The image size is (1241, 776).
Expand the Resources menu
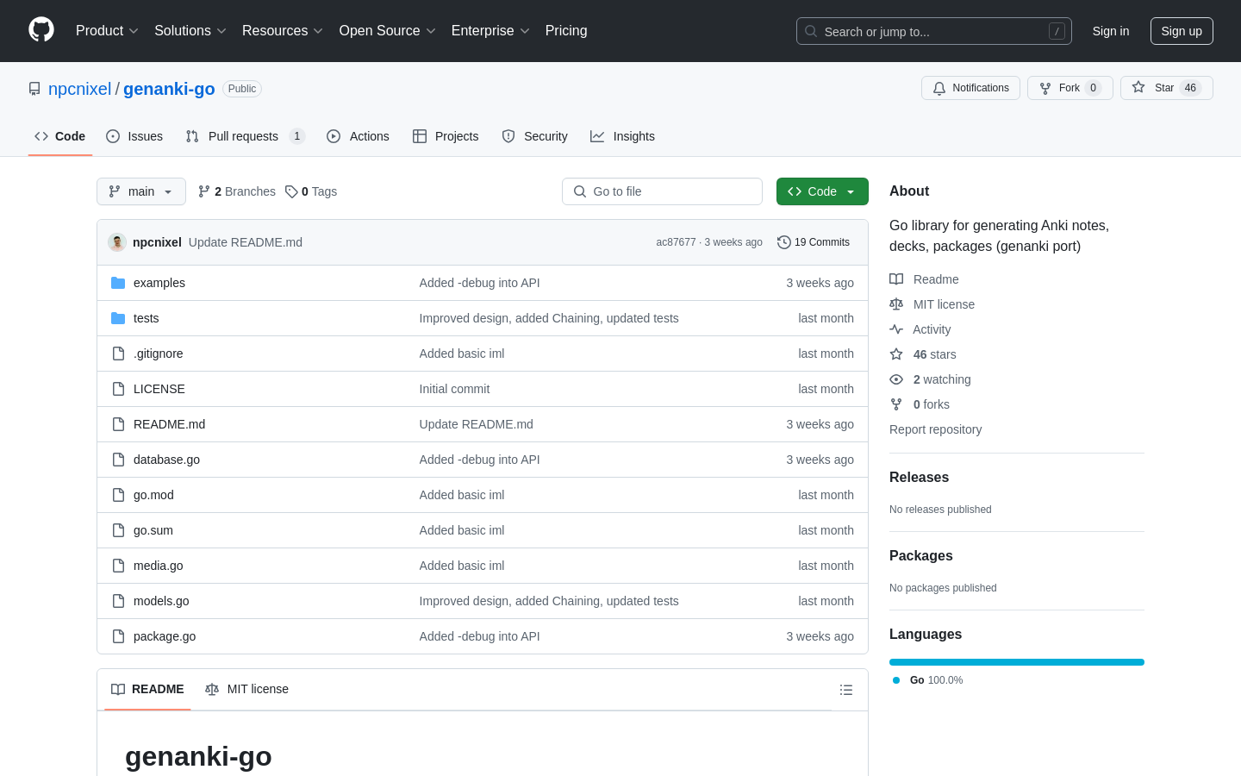[x=283, y=30]
